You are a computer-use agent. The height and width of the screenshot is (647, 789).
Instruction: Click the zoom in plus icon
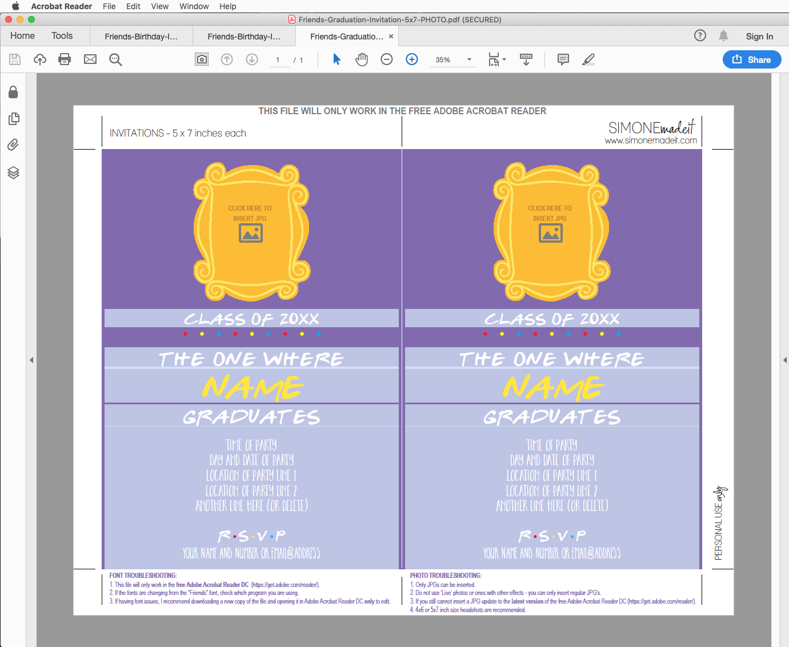tap(412, 59)
